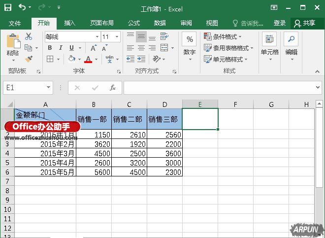Apply fill color paint bucket
The image size is (325, 238).
click(72, 59)
